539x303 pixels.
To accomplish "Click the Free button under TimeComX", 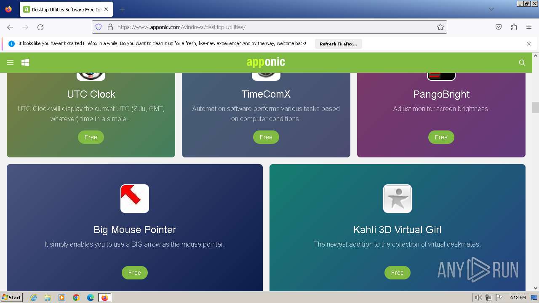I will pos(266,137).
